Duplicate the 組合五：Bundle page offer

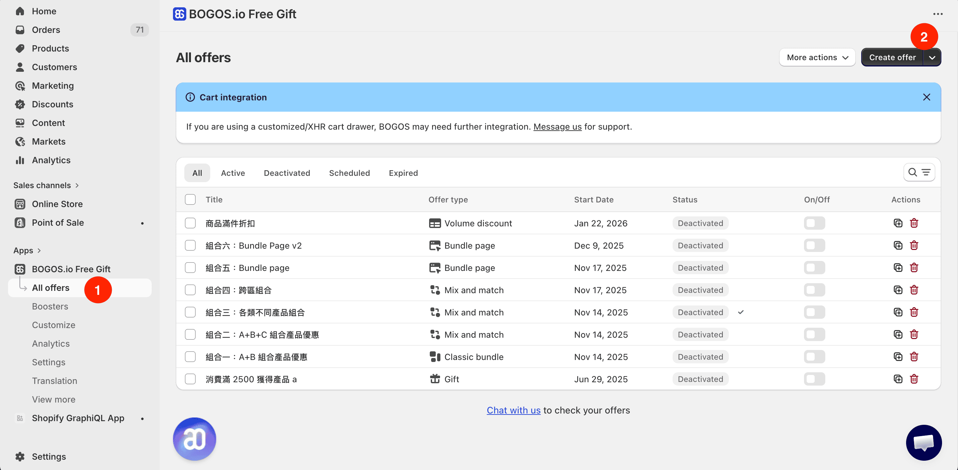(898, 268)
